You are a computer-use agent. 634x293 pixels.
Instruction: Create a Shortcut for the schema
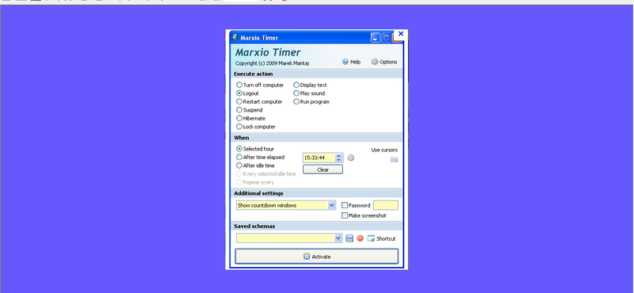381,238
